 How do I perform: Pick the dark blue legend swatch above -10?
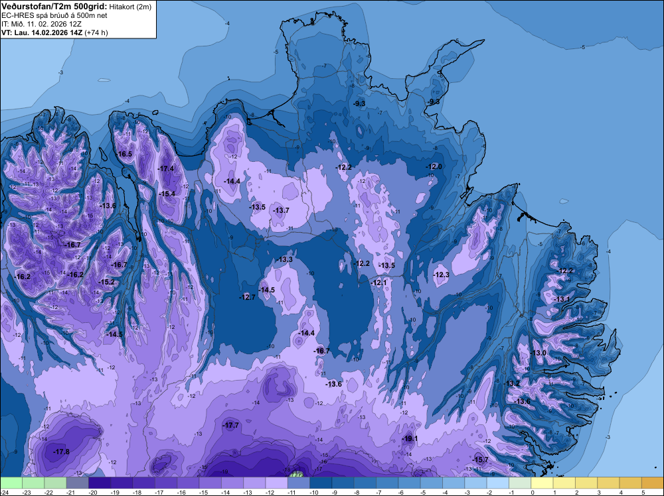click(x=321, y=483)
